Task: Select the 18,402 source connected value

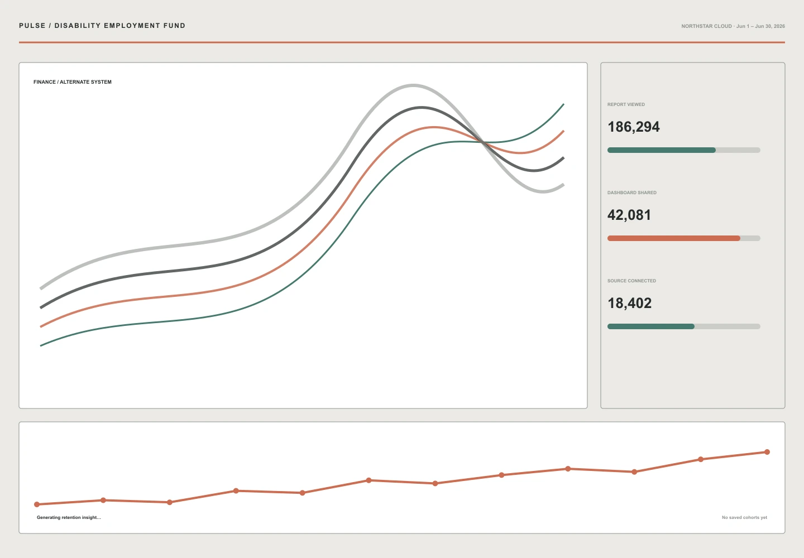Action: click(x=630, y=304)
